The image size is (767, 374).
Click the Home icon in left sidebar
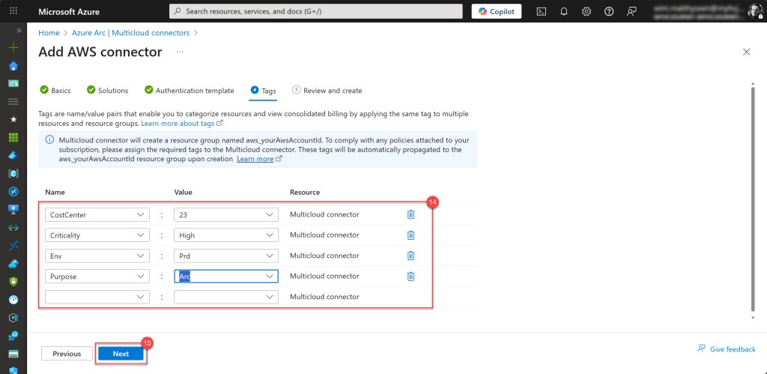(13, 65)
